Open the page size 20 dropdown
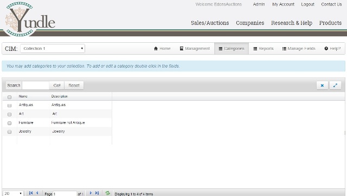Viewport: 347px width, 196px height. click(13, 194)
